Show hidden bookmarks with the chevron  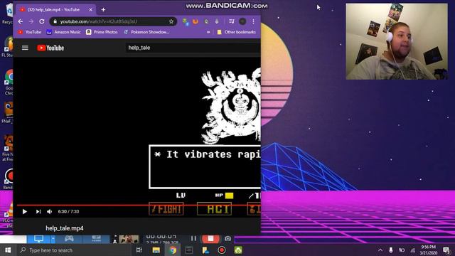208,32
